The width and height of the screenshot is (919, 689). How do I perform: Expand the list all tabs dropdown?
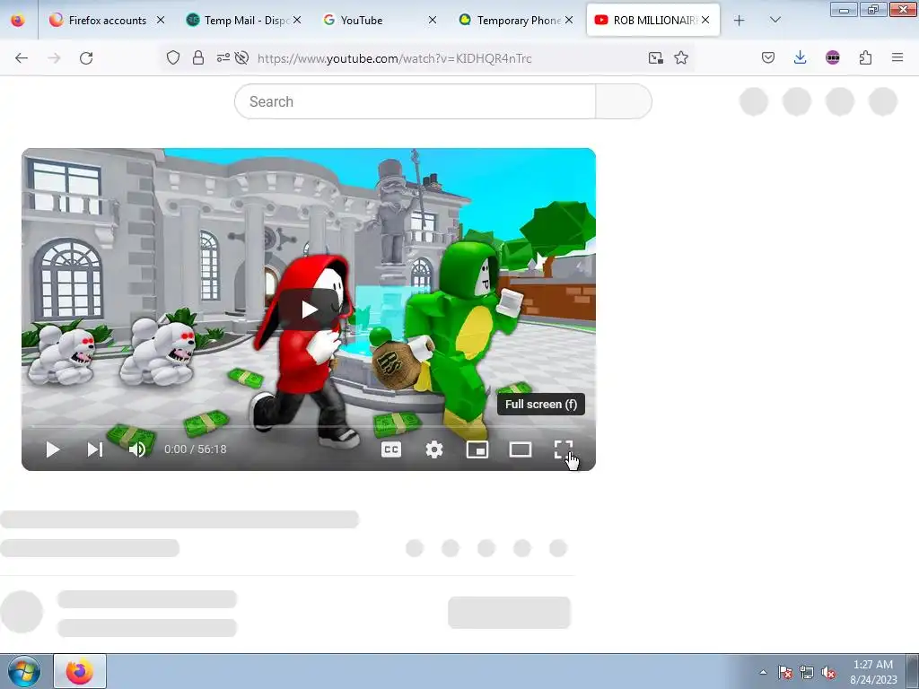click(775, 20)
